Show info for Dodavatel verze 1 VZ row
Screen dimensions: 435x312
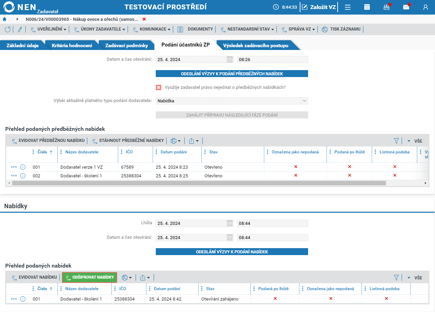(23, 167)
